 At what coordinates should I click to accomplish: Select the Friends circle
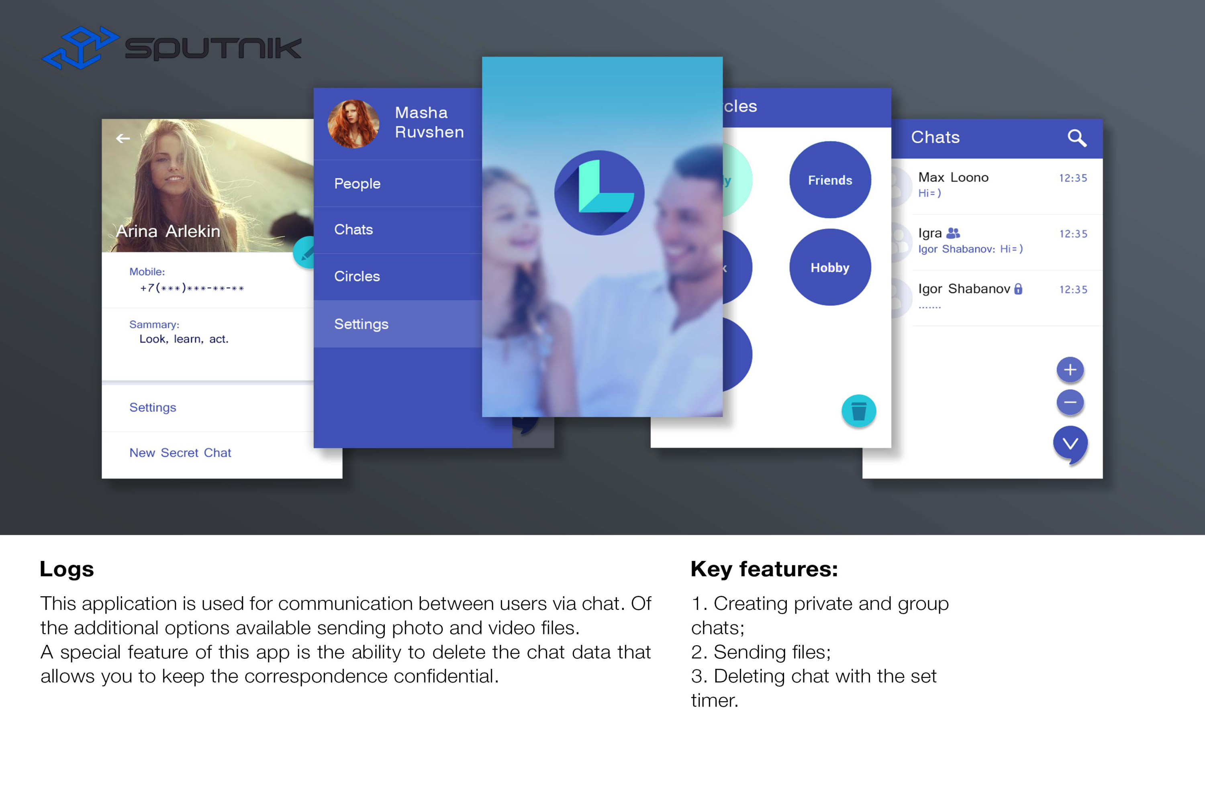[830, 180]
